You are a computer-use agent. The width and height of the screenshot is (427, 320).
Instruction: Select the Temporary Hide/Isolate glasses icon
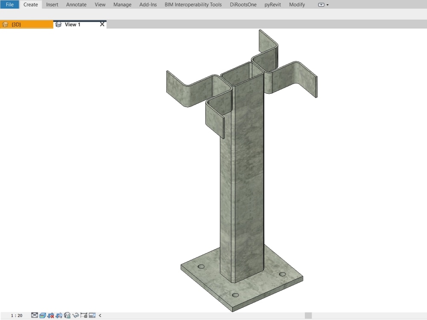tap(76, 316)
